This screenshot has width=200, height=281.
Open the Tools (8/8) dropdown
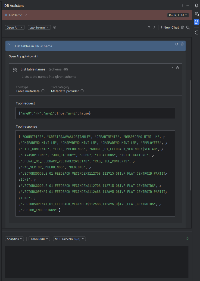39,239
